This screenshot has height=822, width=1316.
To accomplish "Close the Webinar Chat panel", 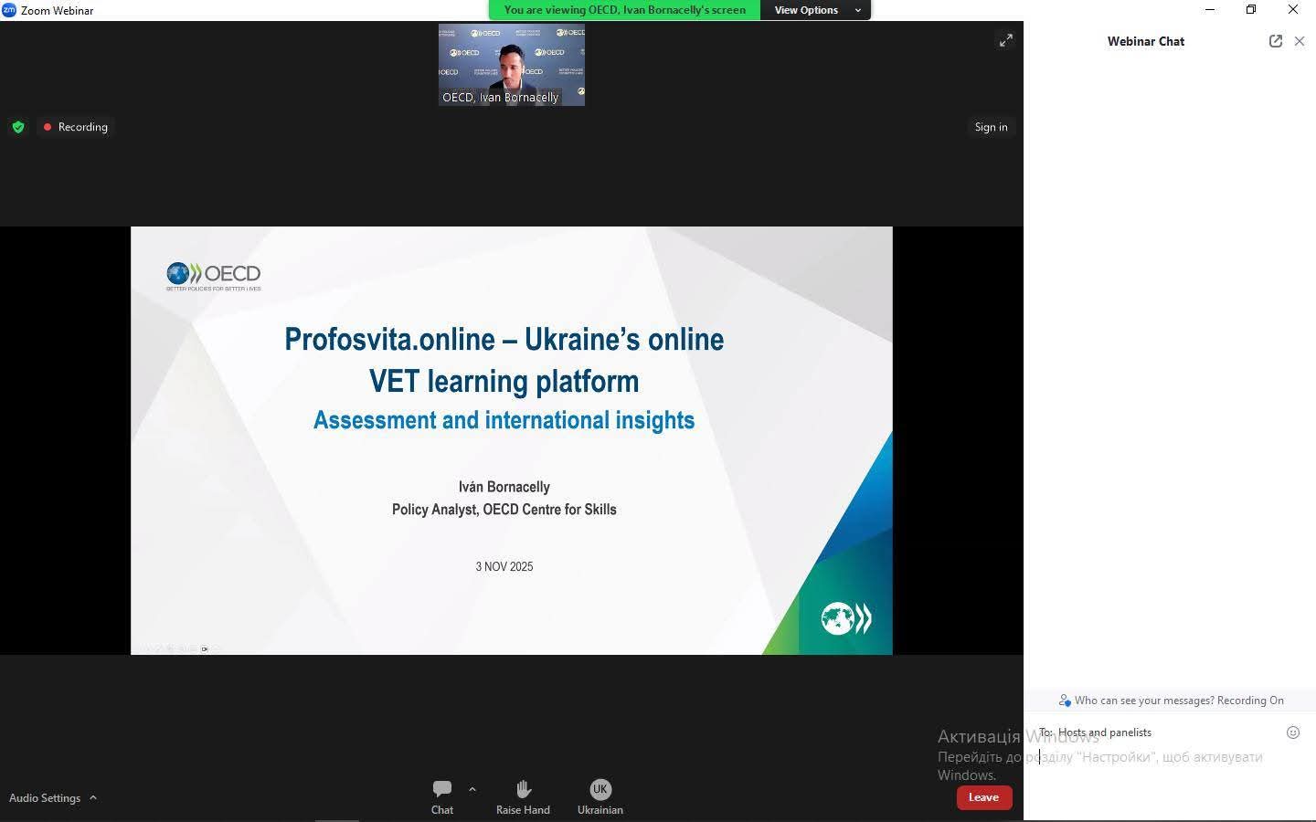I will tap(1300, 41).
